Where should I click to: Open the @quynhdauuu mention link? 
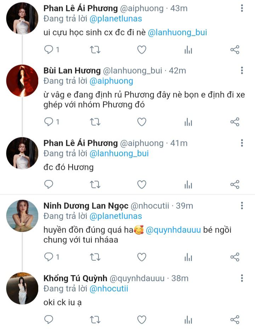[174, 230]
